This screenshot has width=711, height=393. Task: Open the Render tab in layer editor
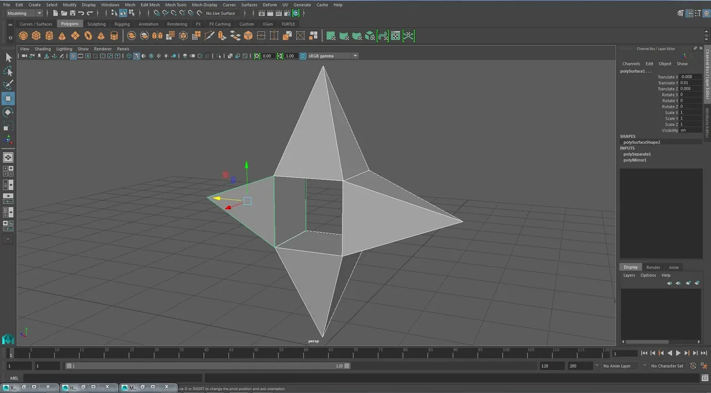click(x=653, y=267)
